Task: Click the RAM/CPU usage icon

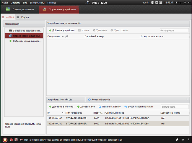Action: tap(161, 2)
